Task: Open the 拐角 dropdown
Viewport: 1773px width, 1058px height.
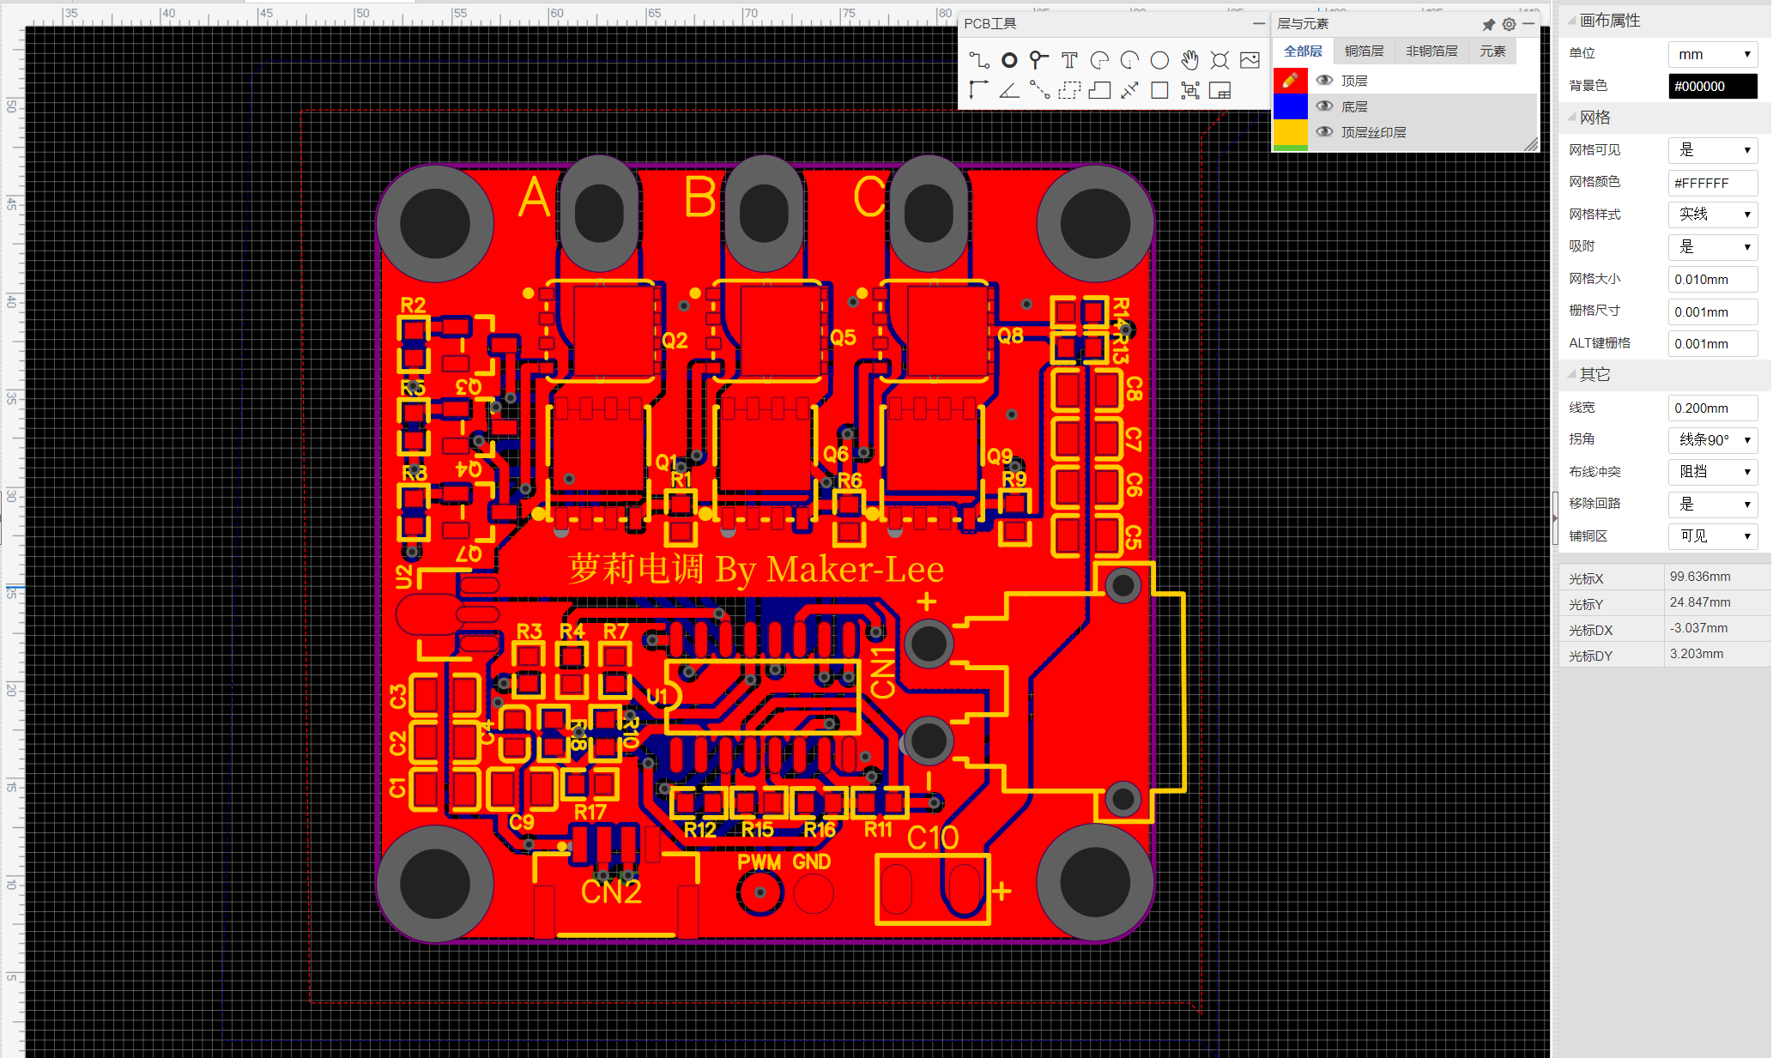Action: tap(1712, 440)
